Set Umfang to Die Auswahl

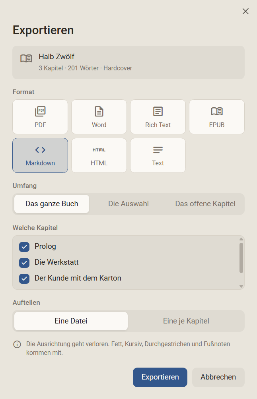coord(128,204)
